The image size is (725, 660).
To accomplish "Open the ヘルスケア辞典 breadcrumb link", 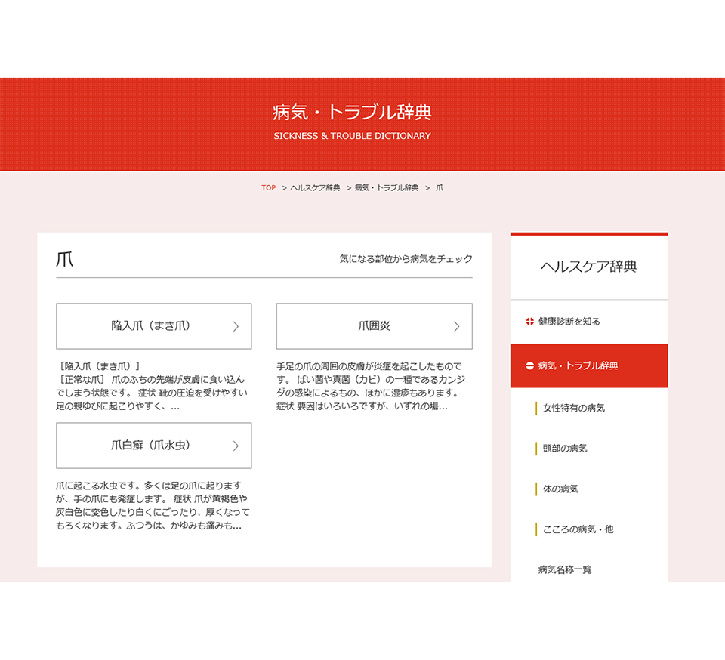I will (315, 187).
